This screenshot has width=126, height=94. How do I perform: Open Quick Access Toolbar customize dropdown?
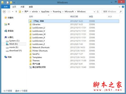pos(14,3)
